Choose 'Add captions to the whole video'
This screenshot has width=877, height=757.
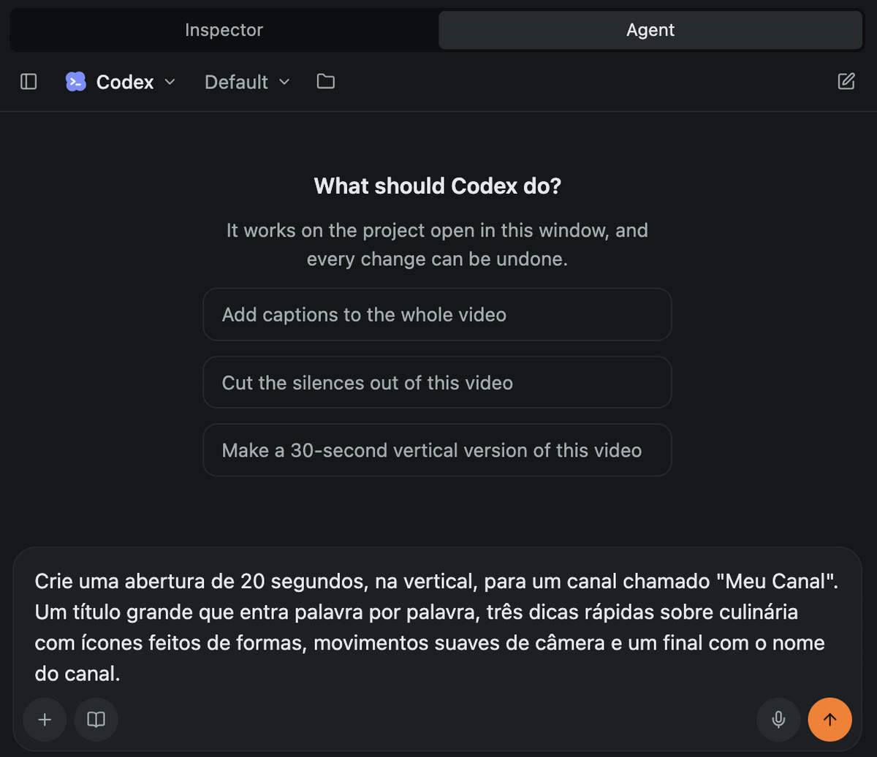coord(437,314)
